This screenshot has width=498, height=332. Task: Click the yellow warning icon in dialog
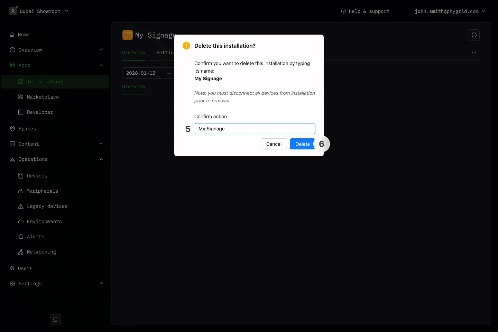coord(186,46)
